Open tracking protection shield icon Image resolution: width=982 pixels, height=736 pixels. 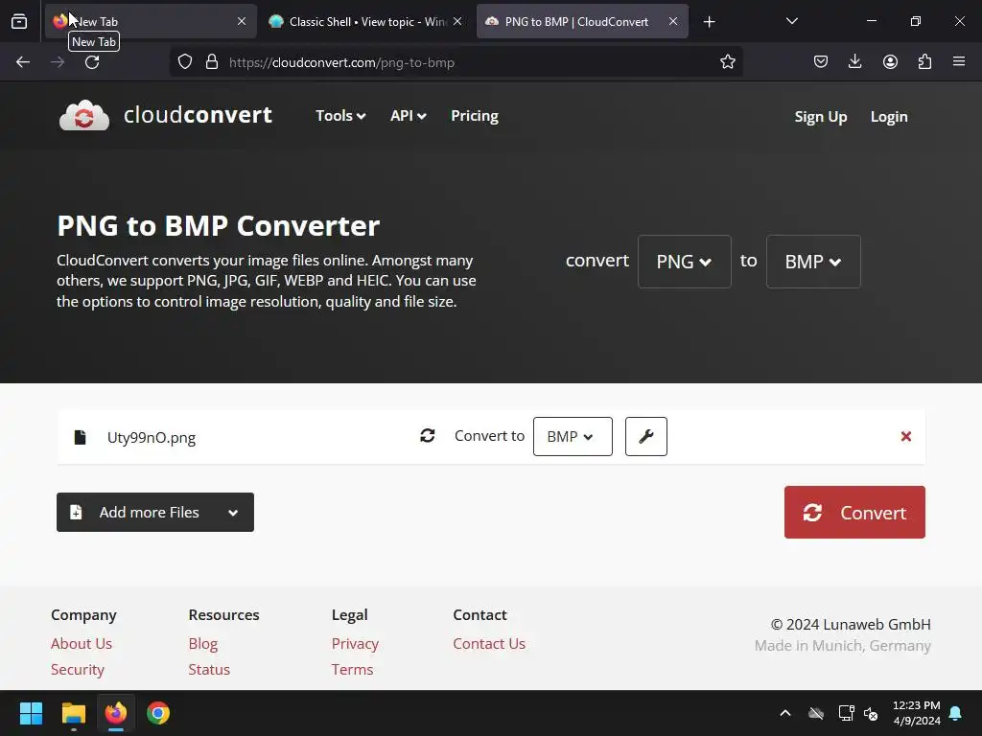185,62
